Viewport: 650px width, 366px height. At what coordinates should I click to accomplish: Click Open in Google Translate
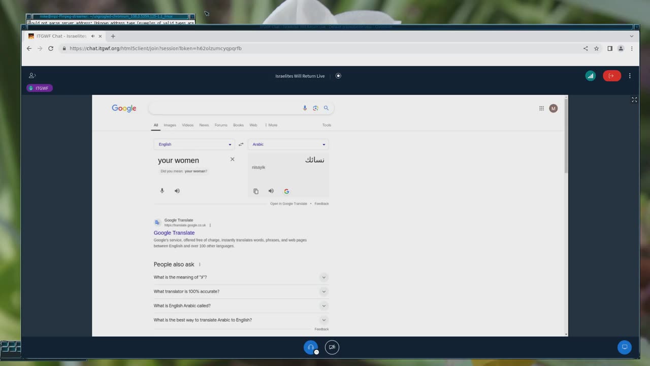click(x=288, y=204)
